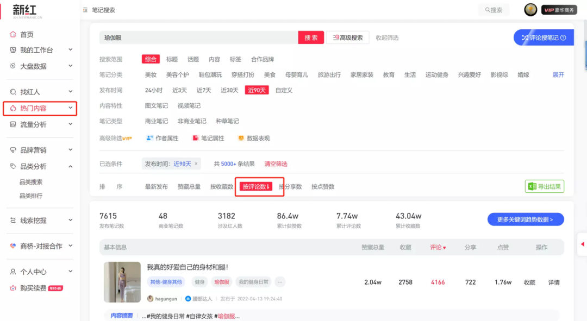587x321 pixels.
Task: Toggle 图文笔记 content filter
Action: pos(156,105)
